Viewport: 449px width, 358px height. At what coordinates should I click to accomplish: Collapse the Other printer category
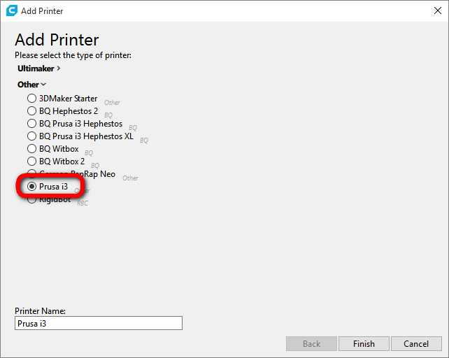pos(28,85)
